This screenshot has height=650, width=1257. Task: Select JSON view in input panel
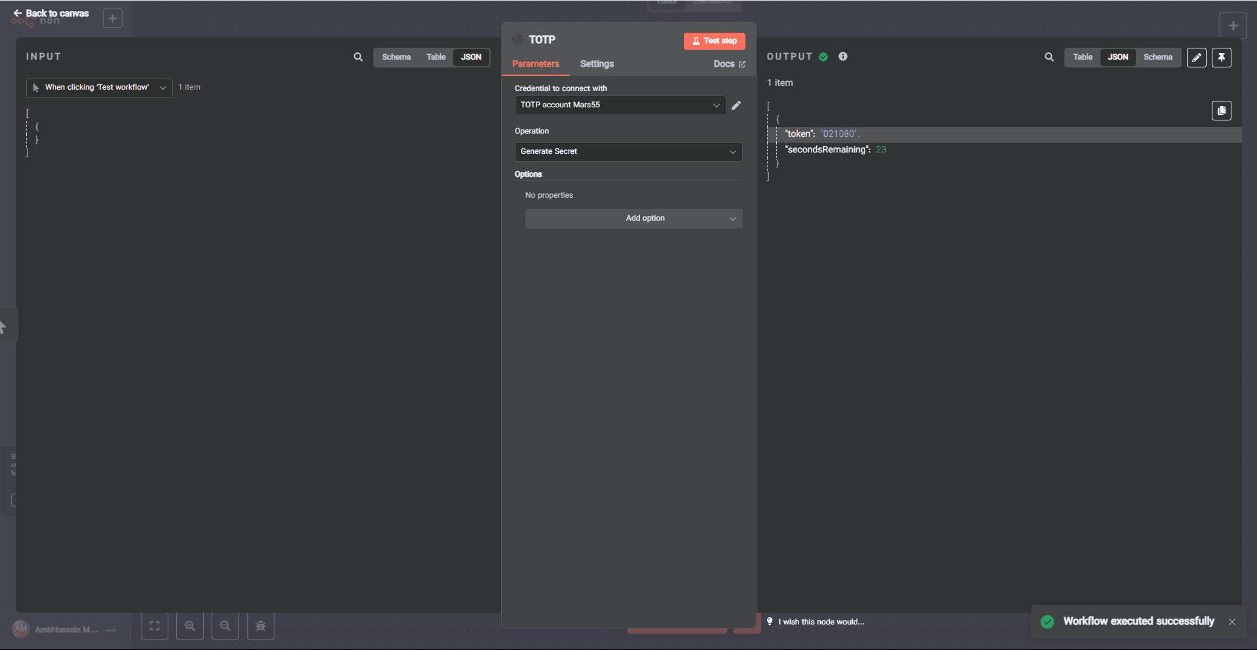pyautogui.click(x=471, y=57)
